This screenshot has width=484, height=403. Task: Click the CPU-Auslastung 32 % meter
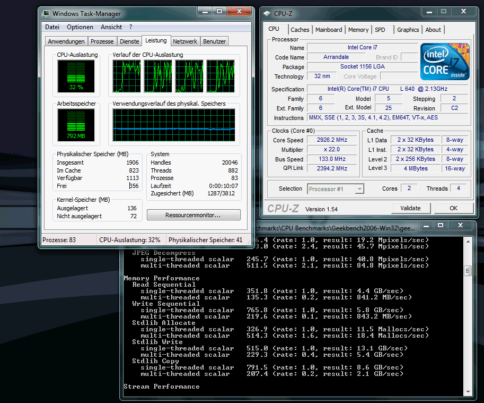click(x=76, y=76)
